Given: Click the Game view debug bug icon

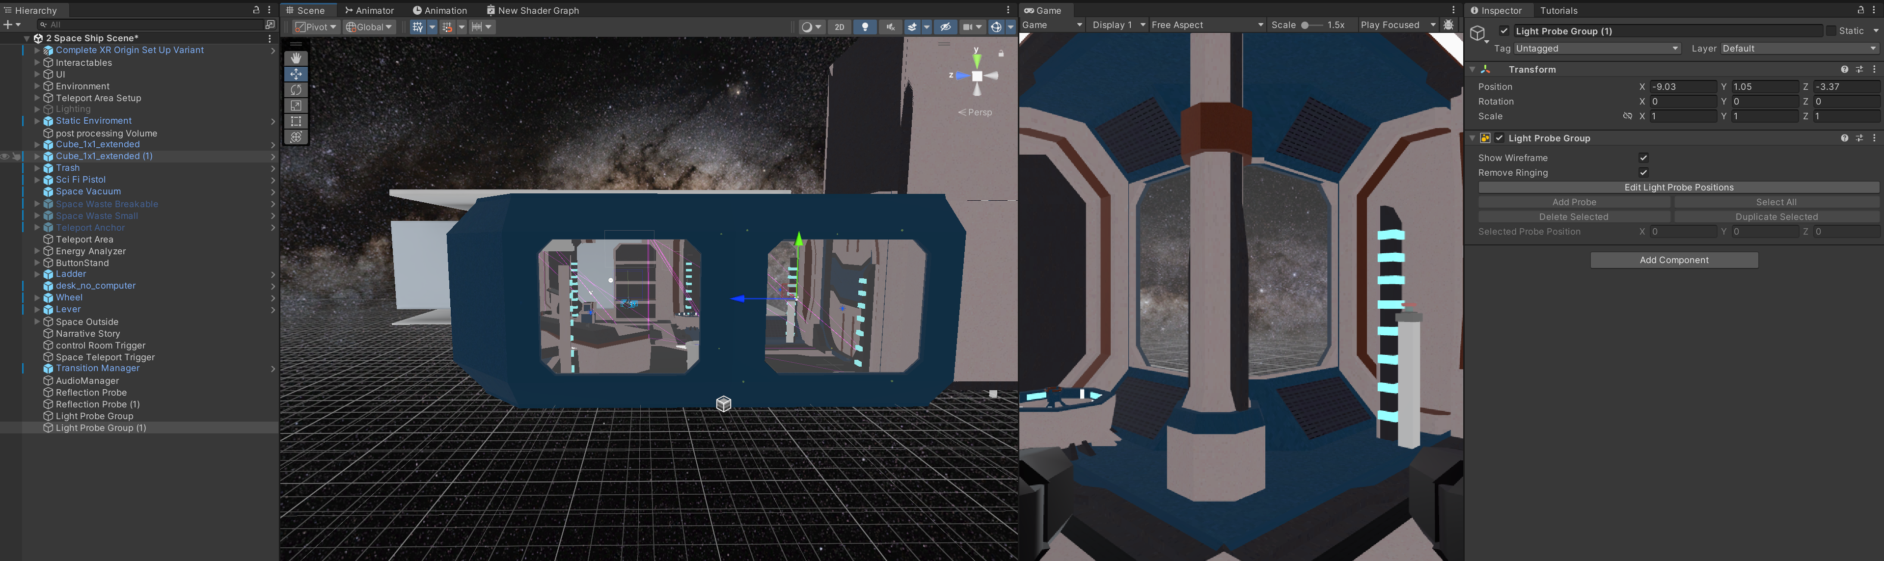Looking at the screenshot, I should 1448,25.
